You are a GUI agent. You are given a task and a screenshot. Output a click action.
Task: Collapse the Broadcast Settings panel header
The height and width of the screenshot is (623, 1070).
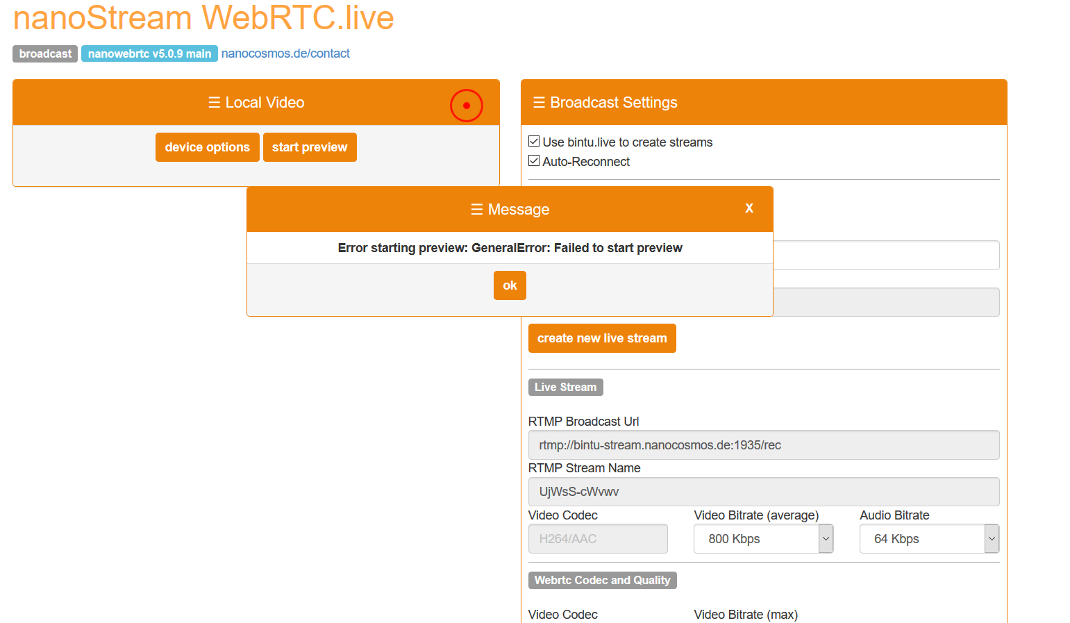click(x=764, y=103)
